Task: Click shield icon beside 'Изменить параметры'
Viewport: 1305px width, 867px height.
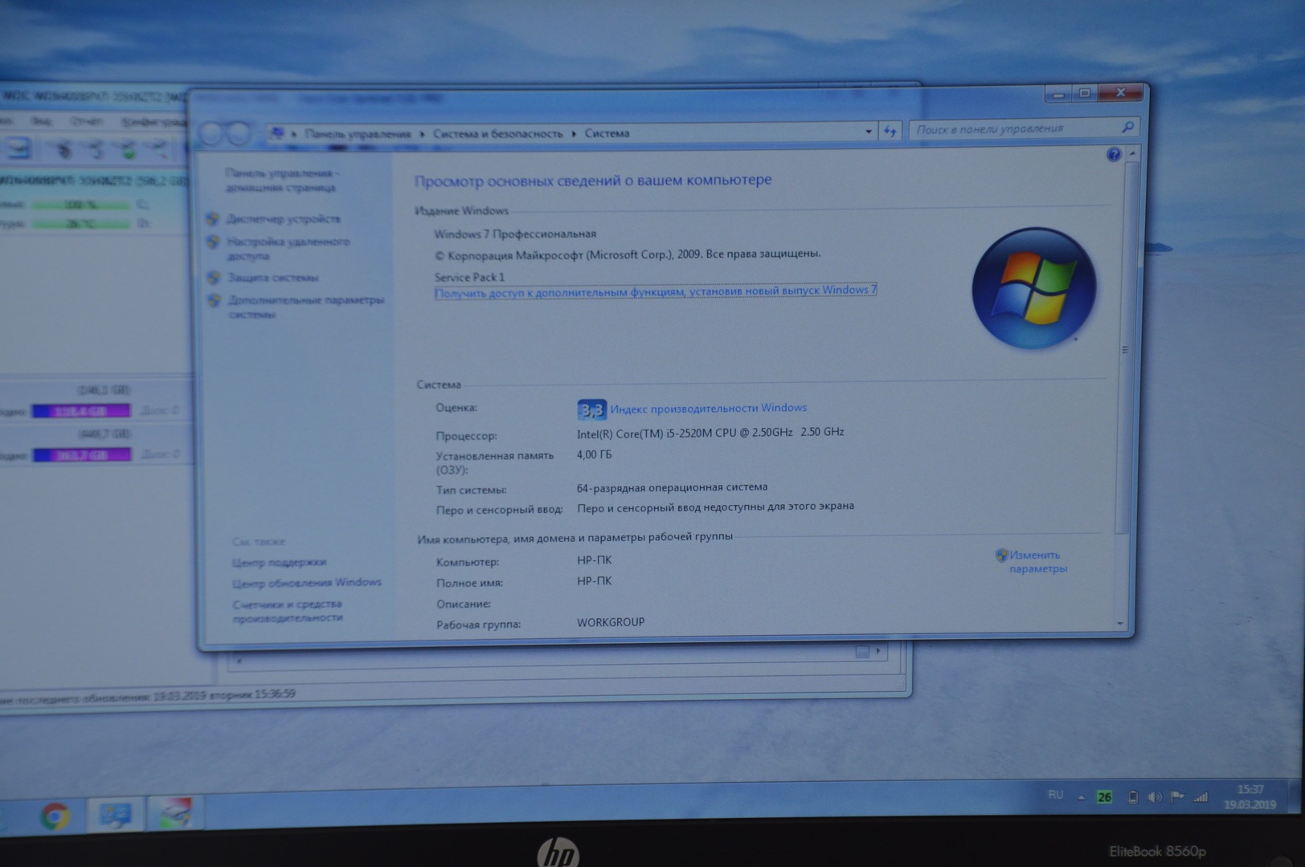Action: 1001,555
